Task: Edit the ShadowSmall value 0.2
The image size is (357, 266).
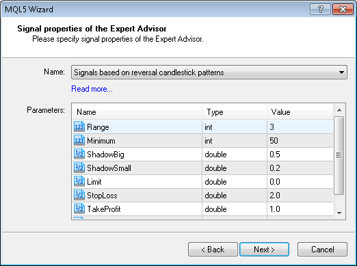Action: click(x=300, y=168)
